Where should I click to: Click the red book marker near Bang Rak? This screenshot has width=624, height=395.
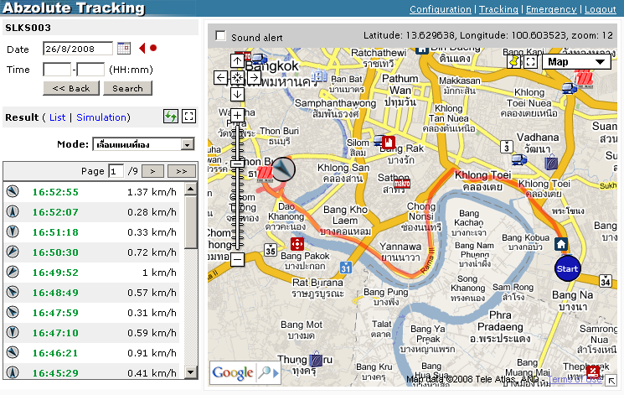coord(389,142)
